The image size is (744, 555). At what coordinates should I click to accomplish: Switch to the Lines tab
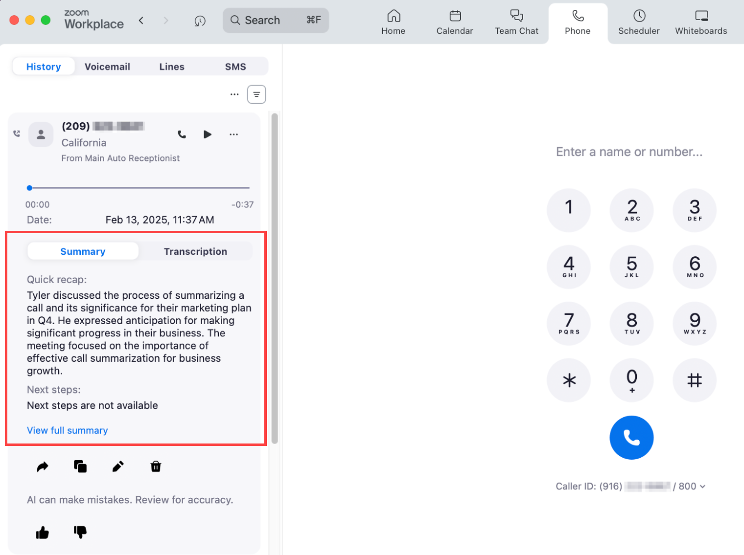click(172, 67)
